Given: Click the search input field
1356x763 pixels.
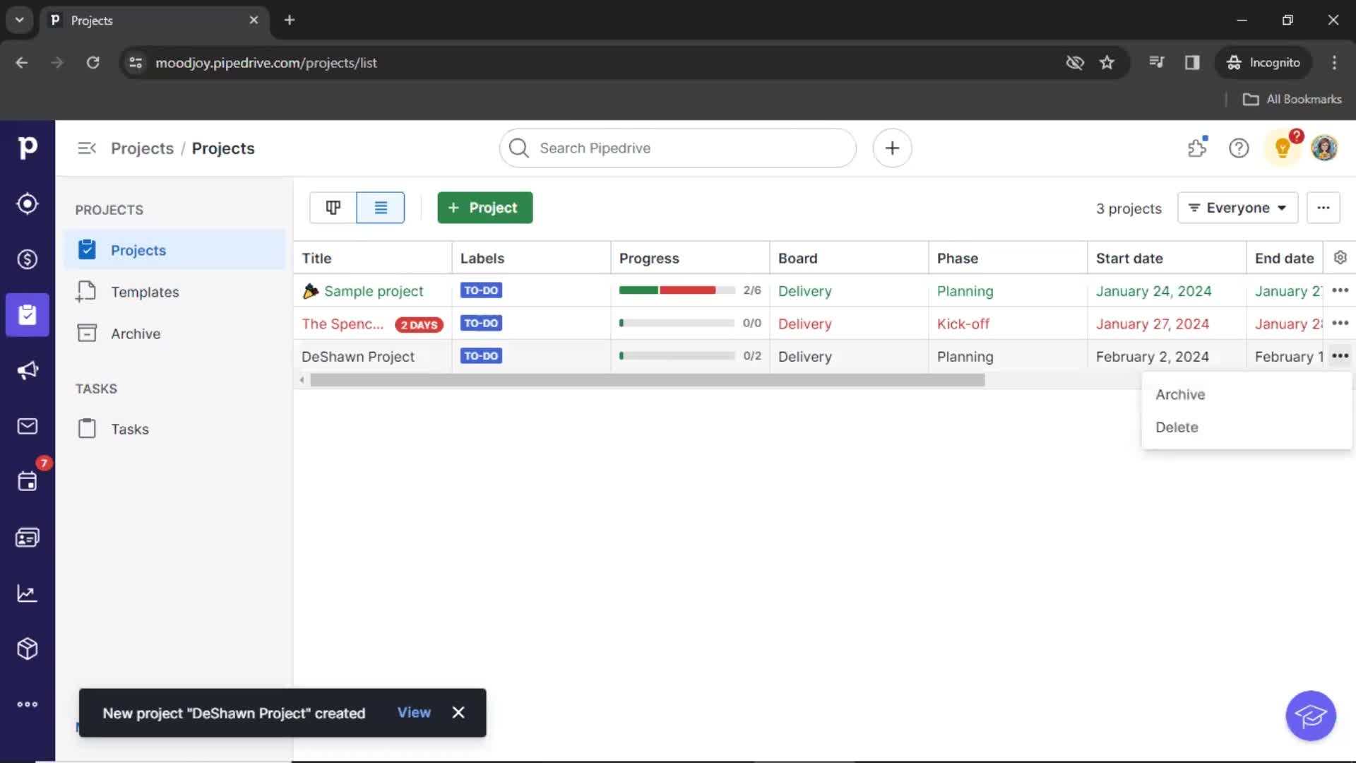Looking at the screenshot, I should click(677, 148).
